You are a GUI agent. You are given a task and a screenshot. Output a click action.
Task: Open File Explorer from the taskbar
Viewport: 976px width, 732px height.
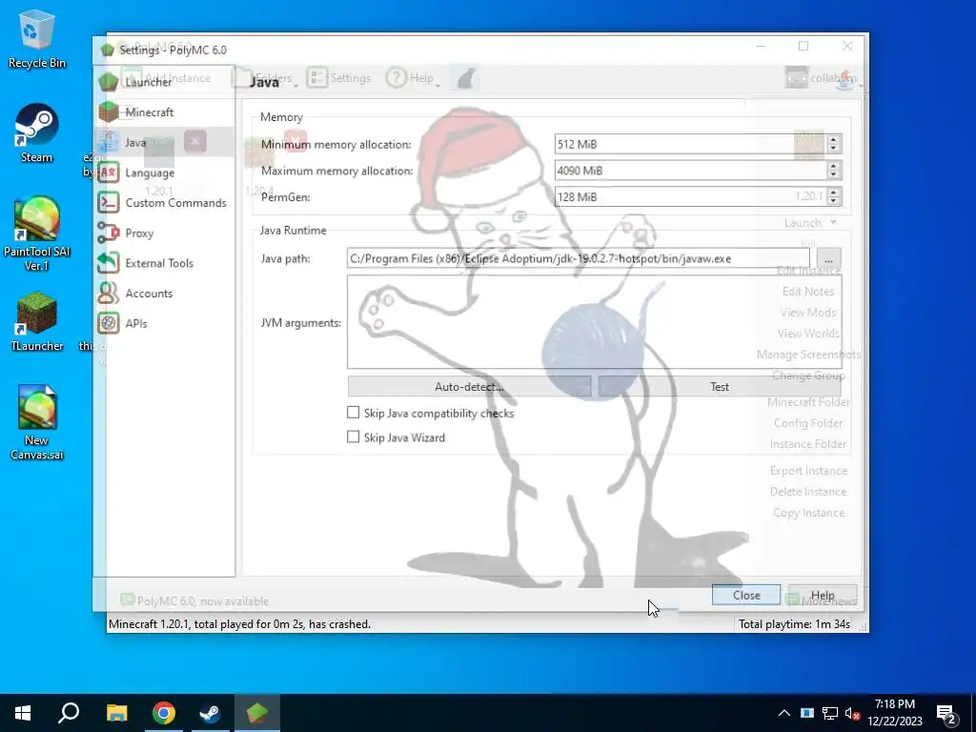click(116, 713)
